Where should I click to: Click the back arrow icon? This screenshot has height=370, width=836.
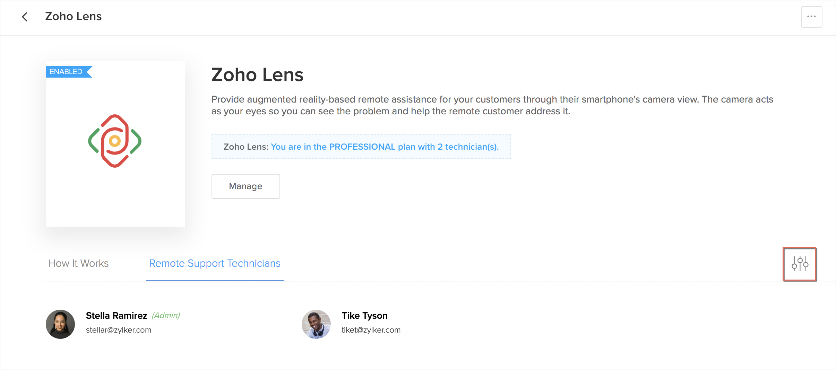25,17
